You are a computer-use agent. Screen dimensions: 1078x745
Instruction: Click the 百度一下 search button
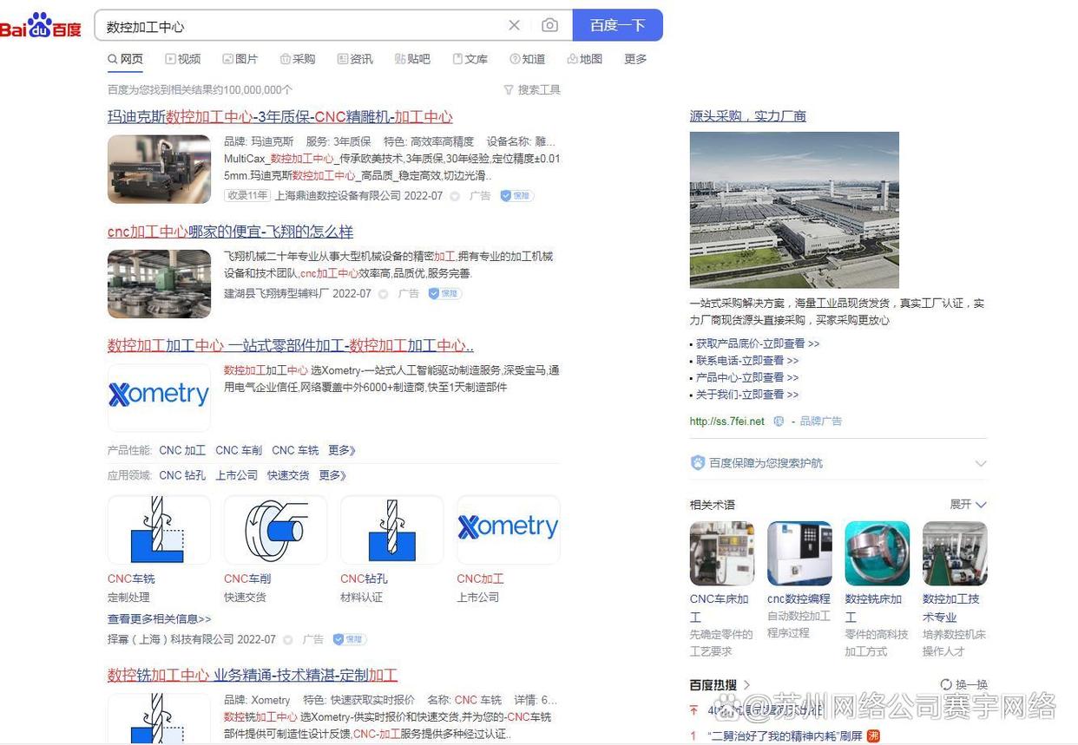(x=617, y=25)
